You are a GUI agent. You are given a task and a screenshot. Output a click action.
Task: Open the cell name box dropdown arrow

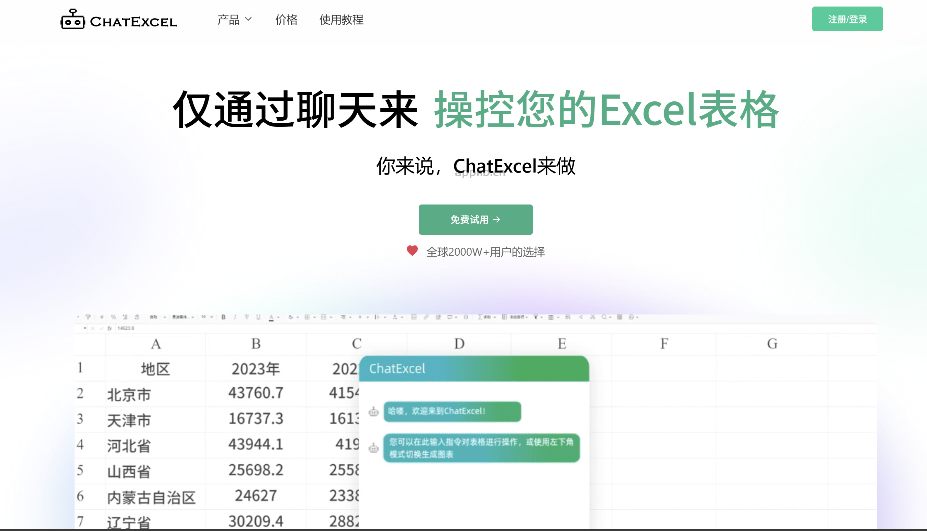(85, 328)
